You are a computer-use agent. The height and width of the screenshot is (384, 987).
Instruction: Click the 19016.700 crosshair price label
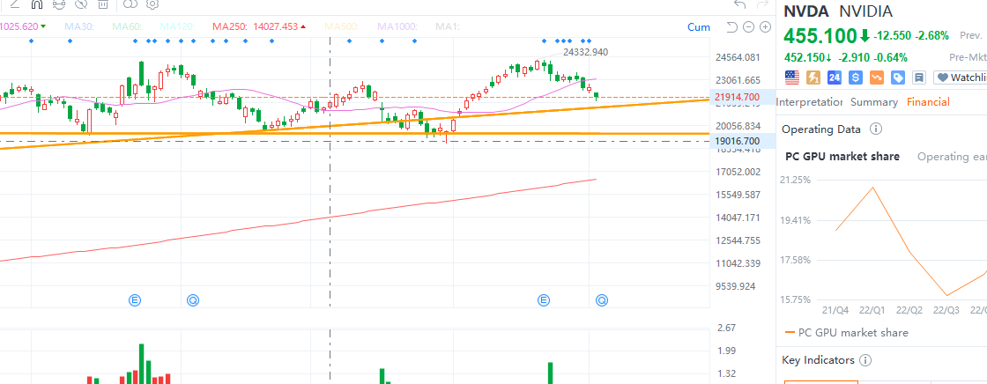737,141
